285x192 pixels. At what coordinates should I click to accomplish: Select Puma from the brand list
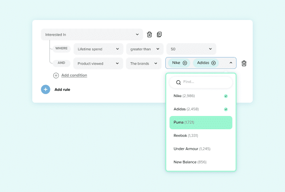(x=200, y=123)
